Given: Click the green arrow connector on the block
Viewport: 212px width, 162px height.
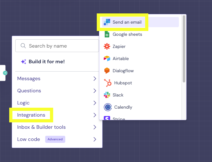Looking at the screenshot, I should pos(5,73).
